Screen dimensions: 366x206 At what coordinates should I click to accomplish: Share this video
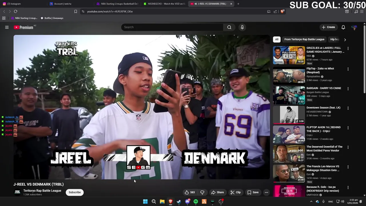tap(218, 192)
